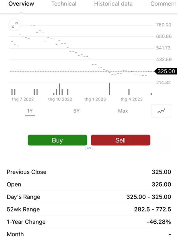Select 5Y chart timeframe
Viewport: 178px width, 237px height.
pyautogui.click(x=77, y=111)
